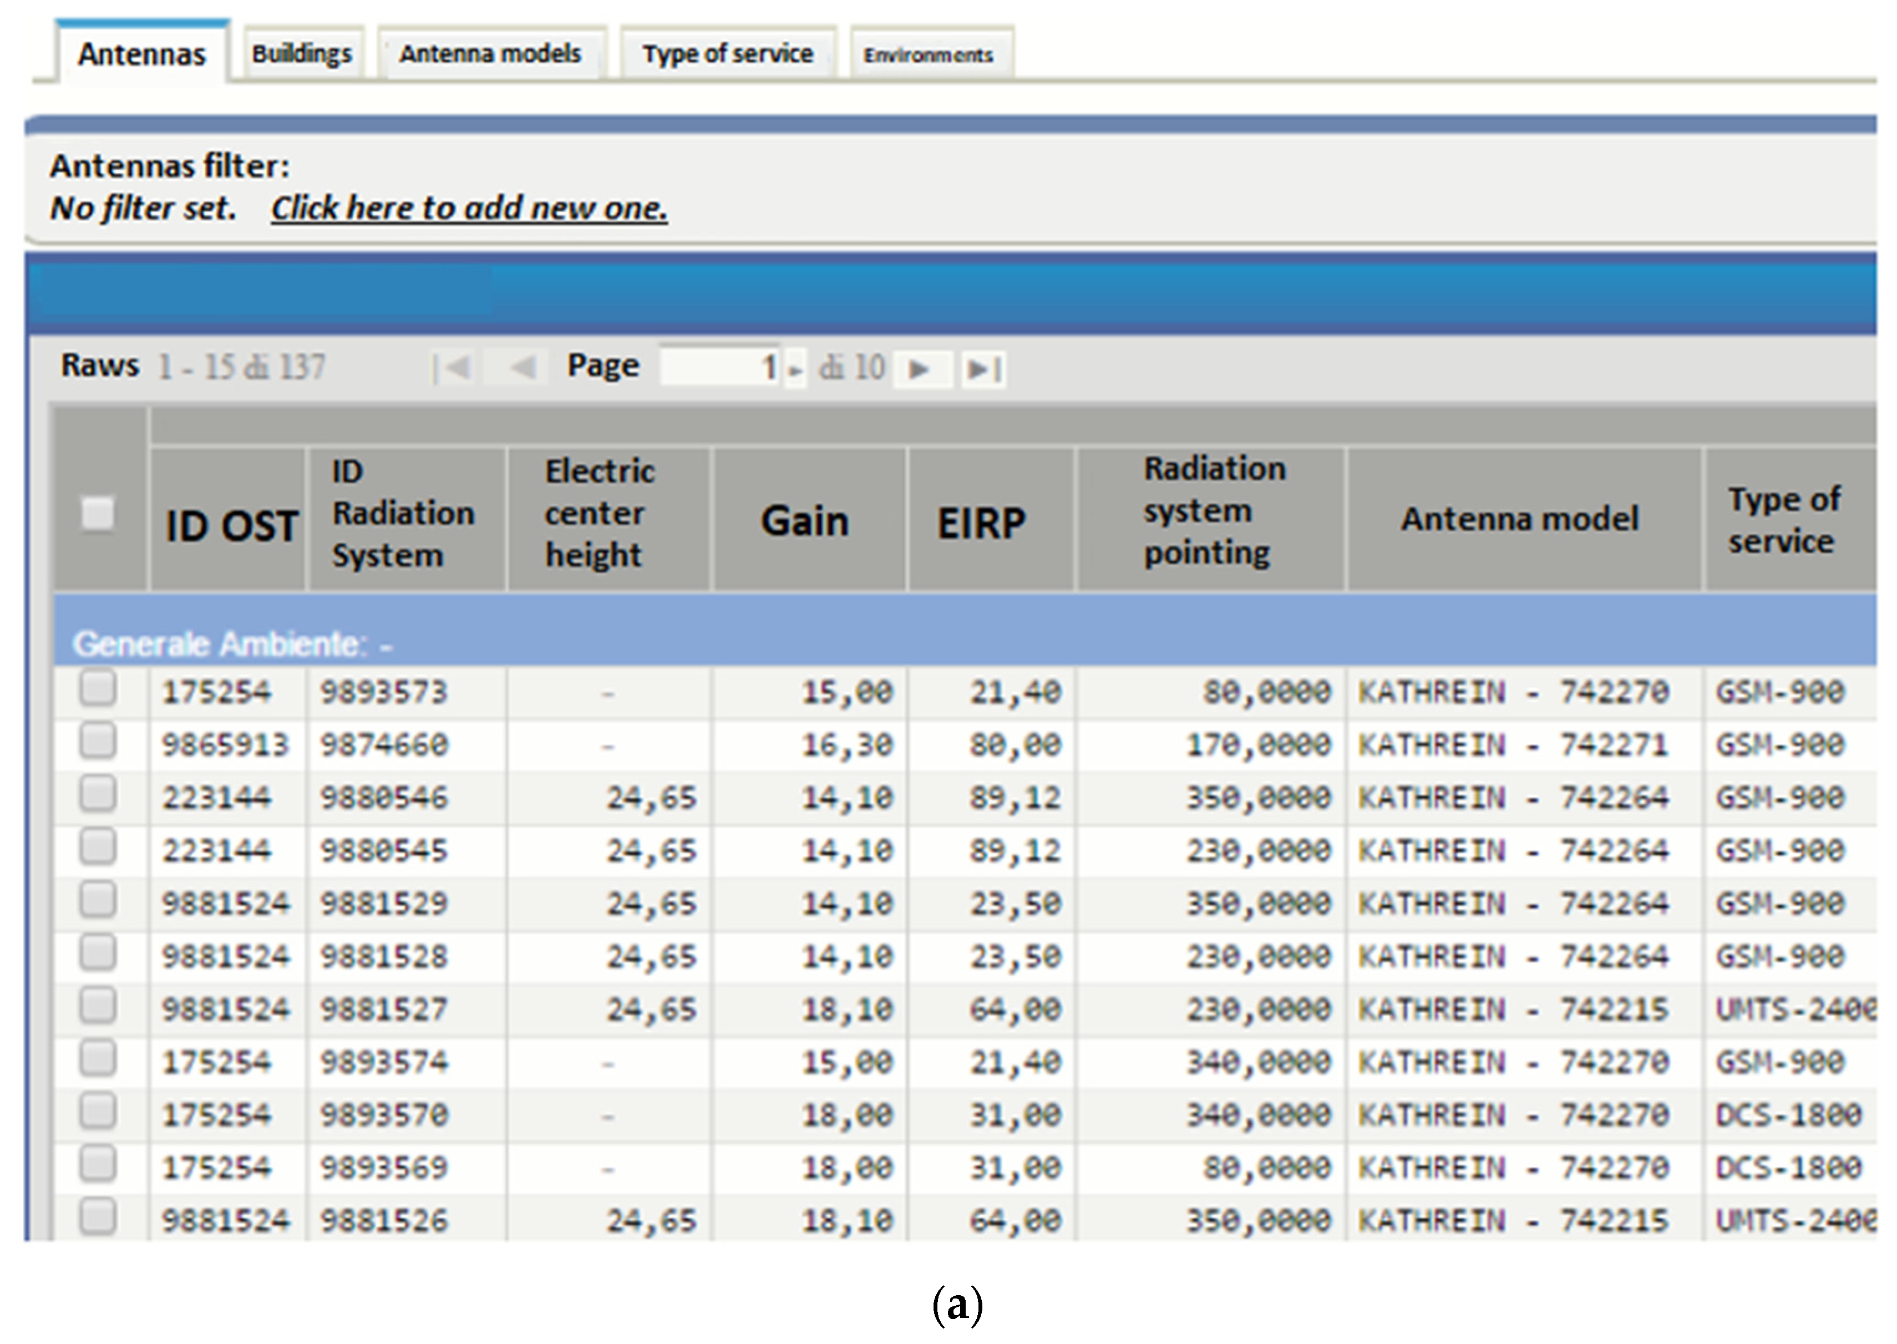Screen dimensions: 1897x1344
Task: Switch to the Environments tab
Action: [x=928, y=54]
